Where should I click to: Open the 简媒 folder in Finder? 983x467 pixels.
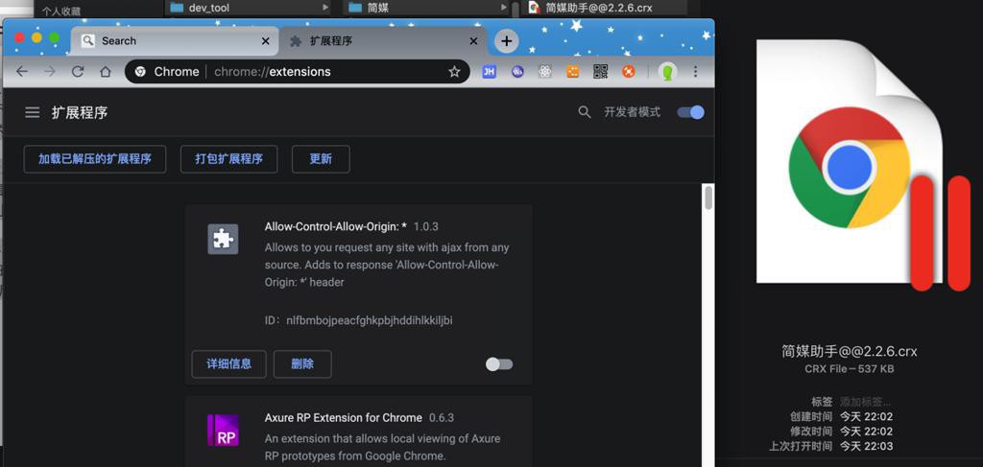[x=380, y=8]
